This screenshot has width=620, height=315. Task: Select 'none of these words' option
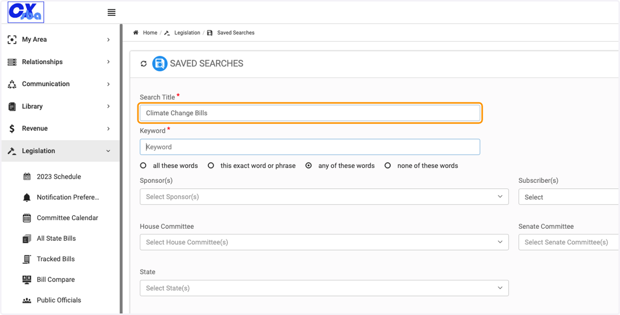pos(388,166)
